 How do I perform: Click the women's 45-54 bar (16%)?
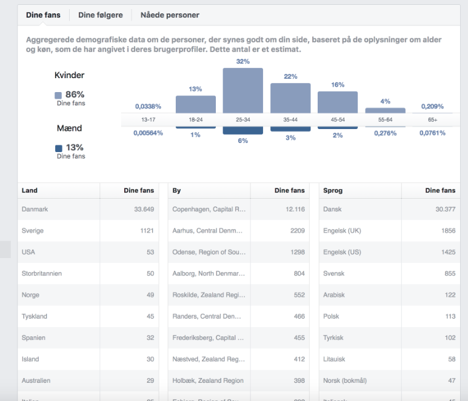click(x=337, y=102)
